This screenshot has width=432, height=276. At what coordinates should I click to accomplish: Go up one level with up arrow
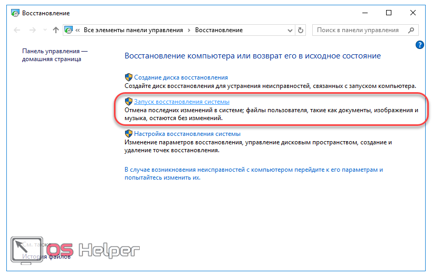point(56,31)
